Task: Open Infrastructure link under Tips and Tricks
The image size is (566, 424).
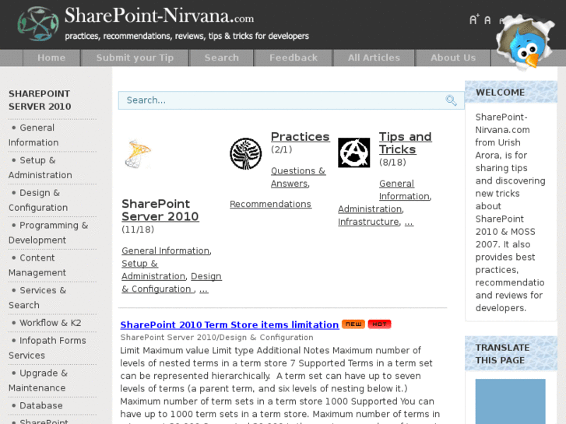Action: pyautogui.click(x=368, y=222)
